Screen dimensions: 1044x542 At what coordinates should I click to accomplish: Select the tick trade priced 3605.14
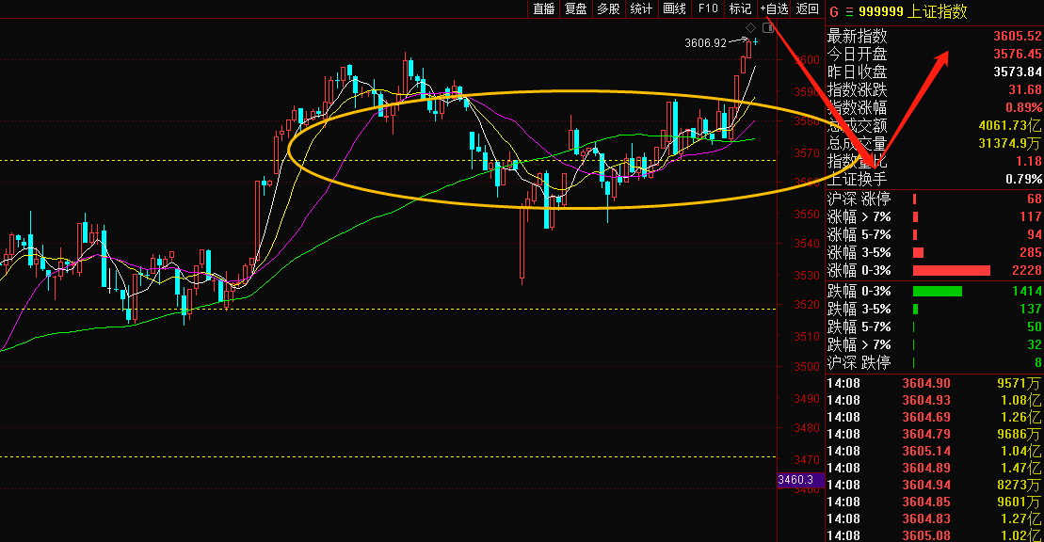point(934,452)
